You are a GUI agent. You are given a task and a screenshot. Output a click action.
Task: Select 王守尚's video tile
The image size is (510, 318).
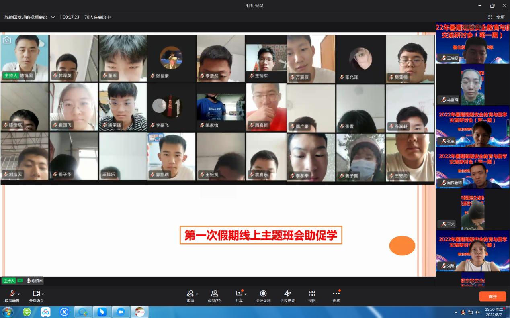410,157
